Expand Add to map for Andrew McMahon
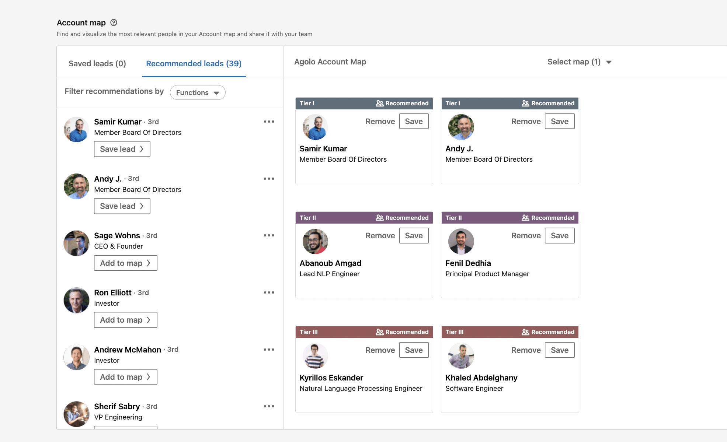 point(125,377)
